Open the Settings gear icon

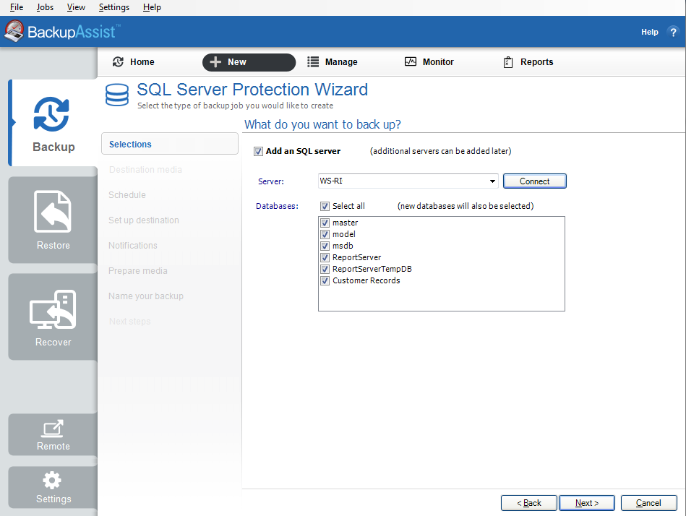pyautogui.click(x=52, y=481)
